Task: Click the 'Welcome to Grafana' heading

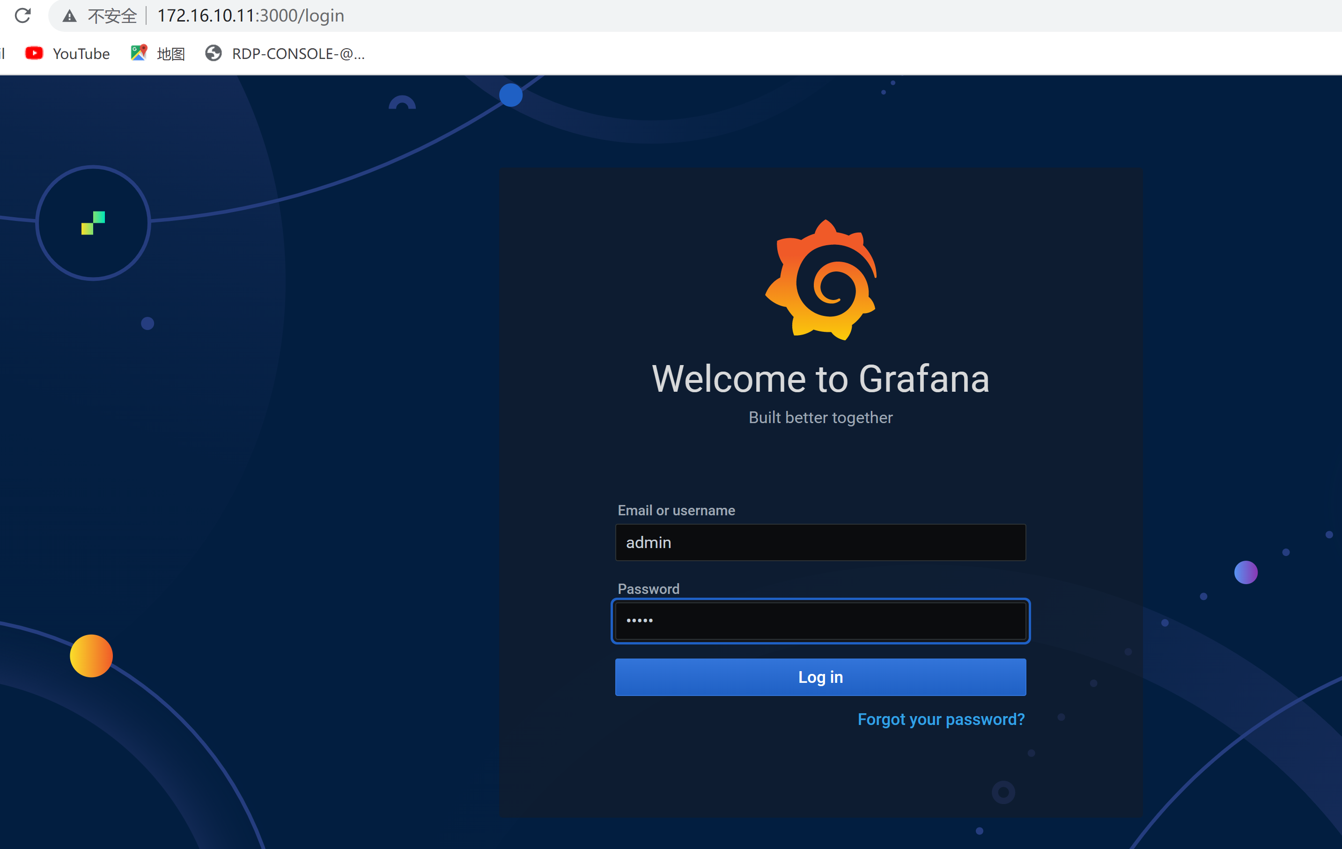Action: pos(820,379)
